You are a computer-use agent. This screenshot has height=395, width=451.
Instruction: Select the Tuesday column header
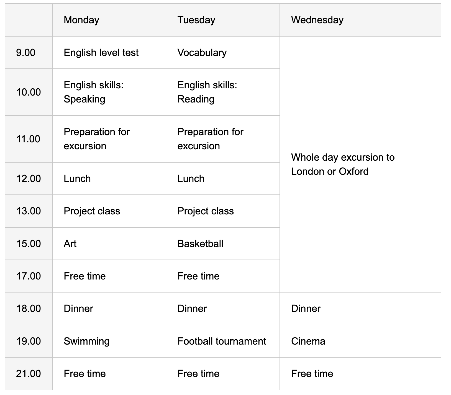[x=196, y=20]
